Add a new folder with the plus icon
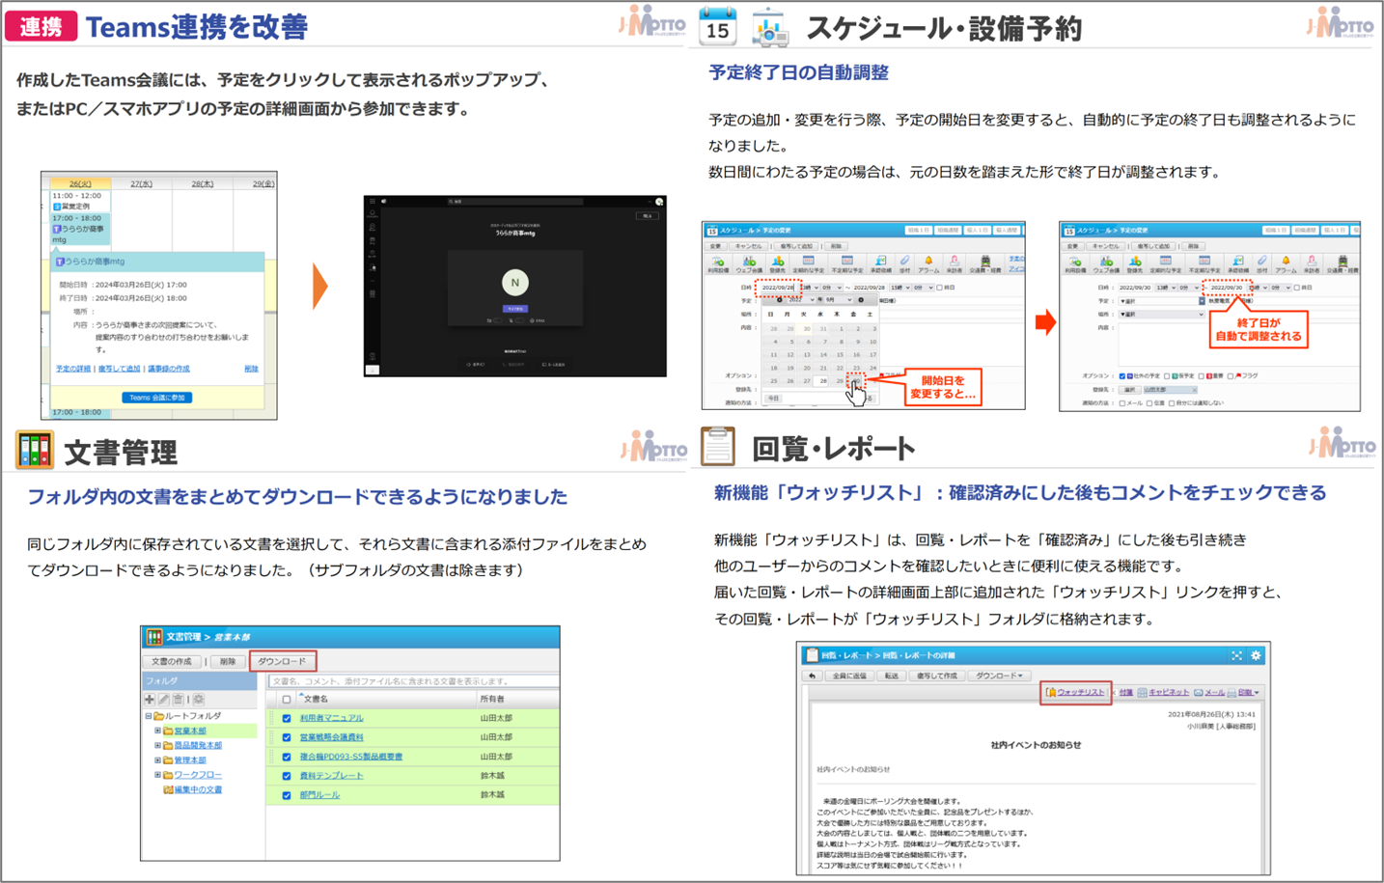Viewport: 1384px width, 883px height. [149, 700]
